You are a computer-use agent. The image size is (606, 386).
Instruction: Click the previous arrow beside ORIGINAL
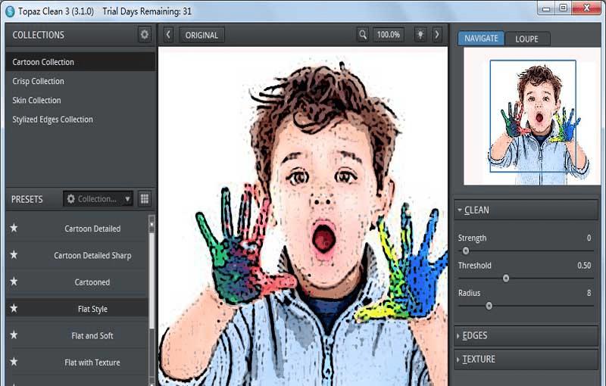click(168, 35)
